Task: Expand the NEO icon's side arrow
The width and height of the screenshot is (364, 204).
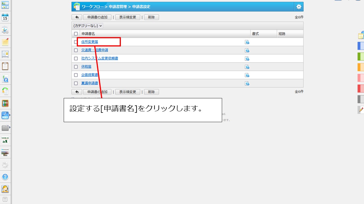Action: [10, 115]
